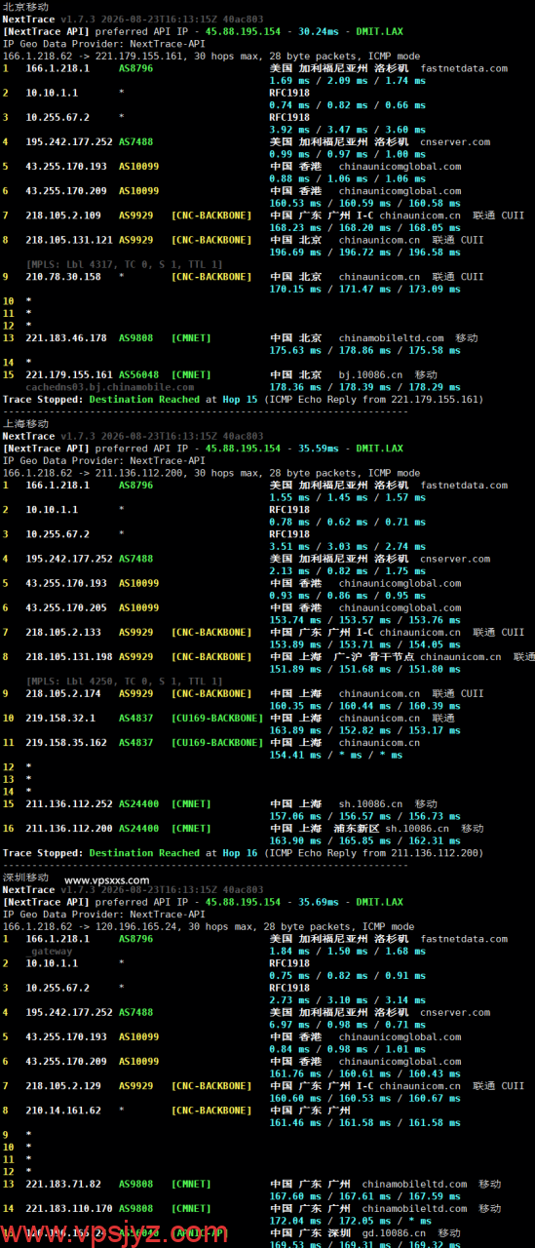Select the 35.69ms API latency value
Screen dimensions: 535x1248
[317, 902]
